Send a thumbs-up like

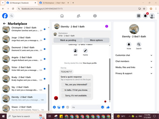point(108,107)
